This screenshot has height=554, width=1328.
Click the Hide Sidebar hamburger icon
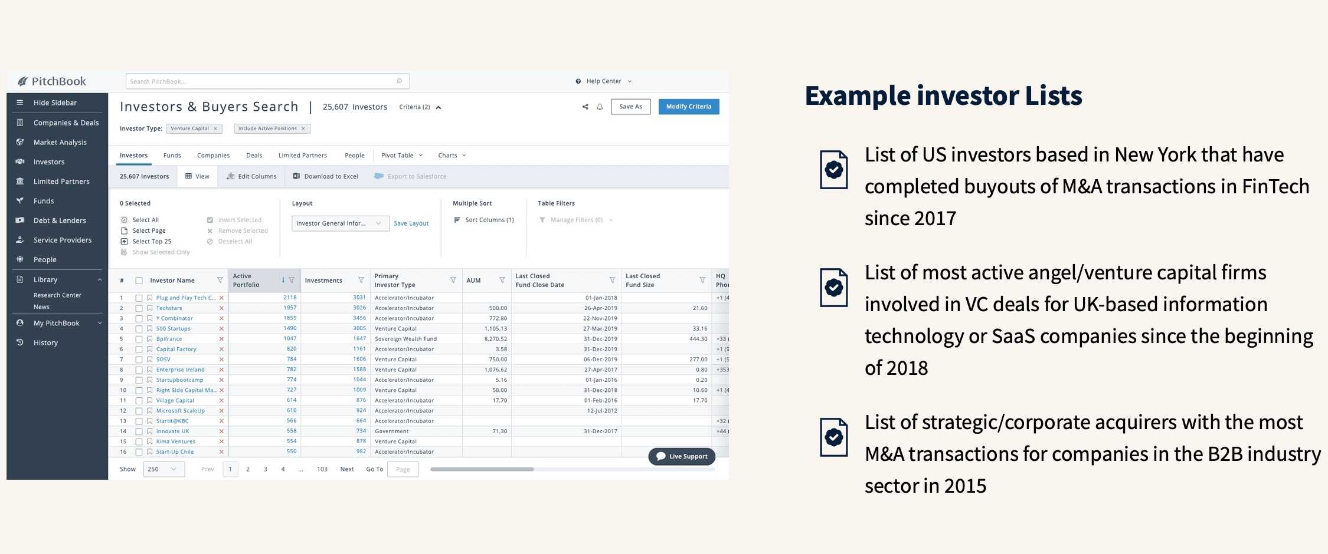20,103
